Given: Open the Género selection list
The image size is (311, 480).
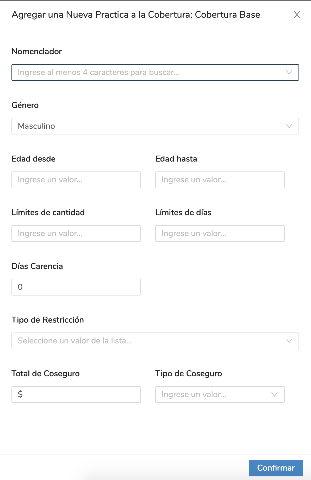Looking at the screenshot, I should pos(155,126).
